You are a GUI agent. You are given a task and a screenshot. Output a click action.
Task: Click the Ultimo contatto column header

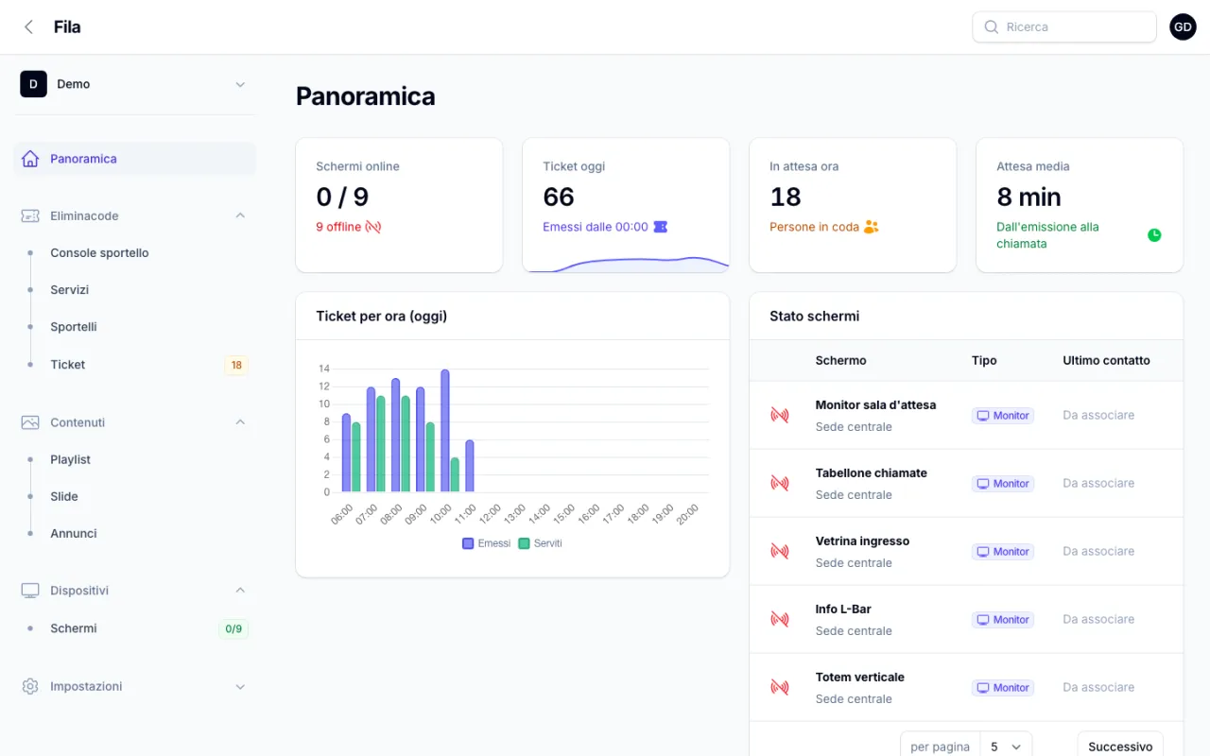coord(1106,360)
